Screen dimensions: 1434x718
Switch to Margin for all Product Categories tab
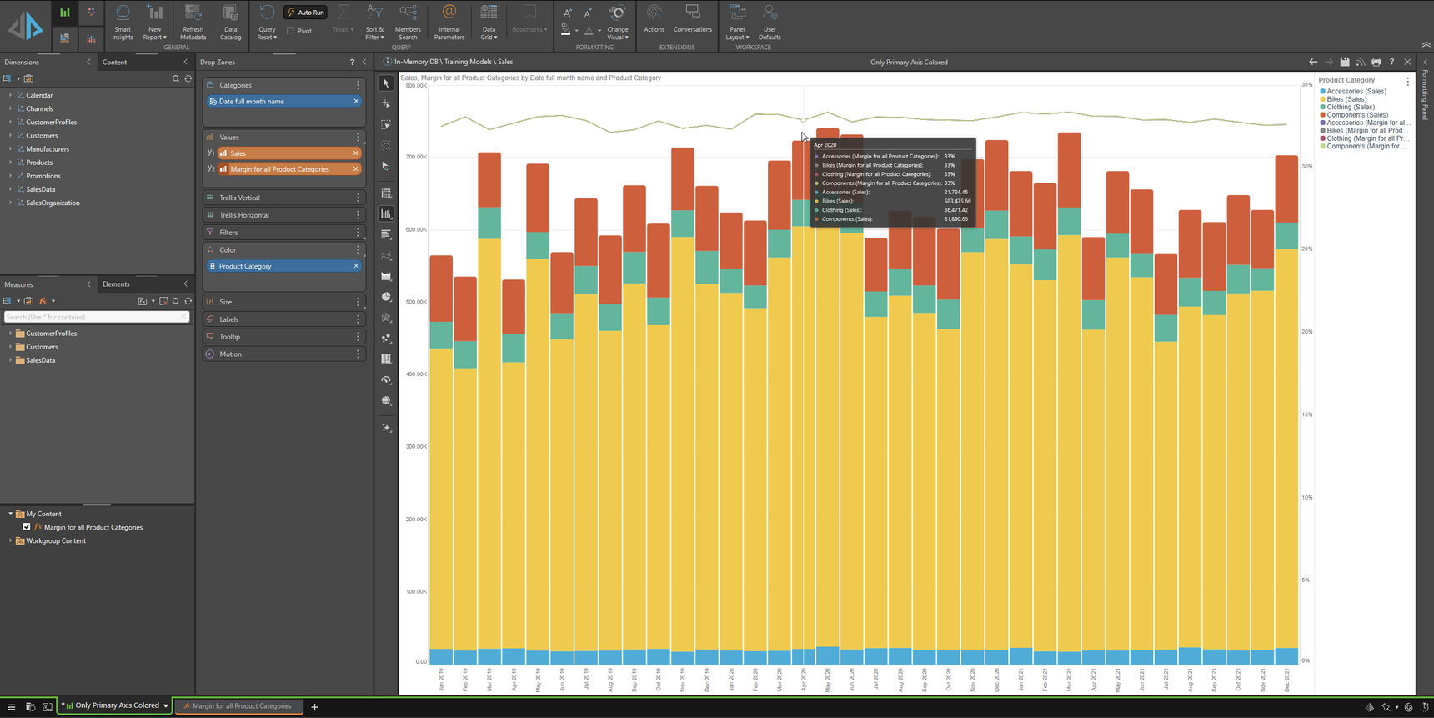(x=238, y=706)
